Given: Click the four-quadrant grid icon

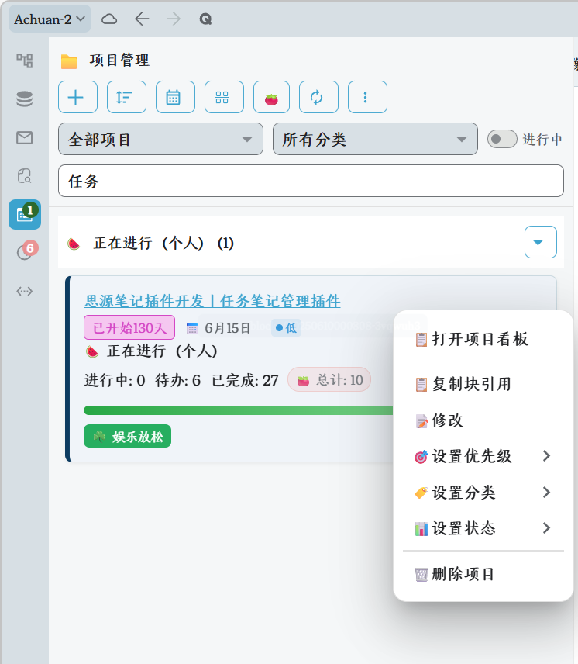Looking at the screenshot, I should click(x=223, y=97).
